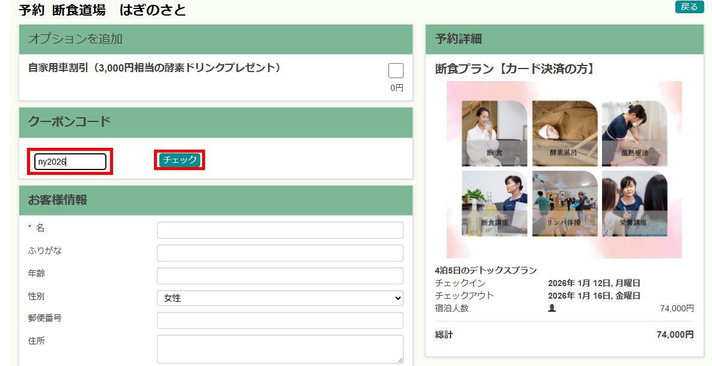Image resolution: width=712 pixels, height=366 pixels.
Task: Click the 断食 thumbnail image
Action: (494, 133)
